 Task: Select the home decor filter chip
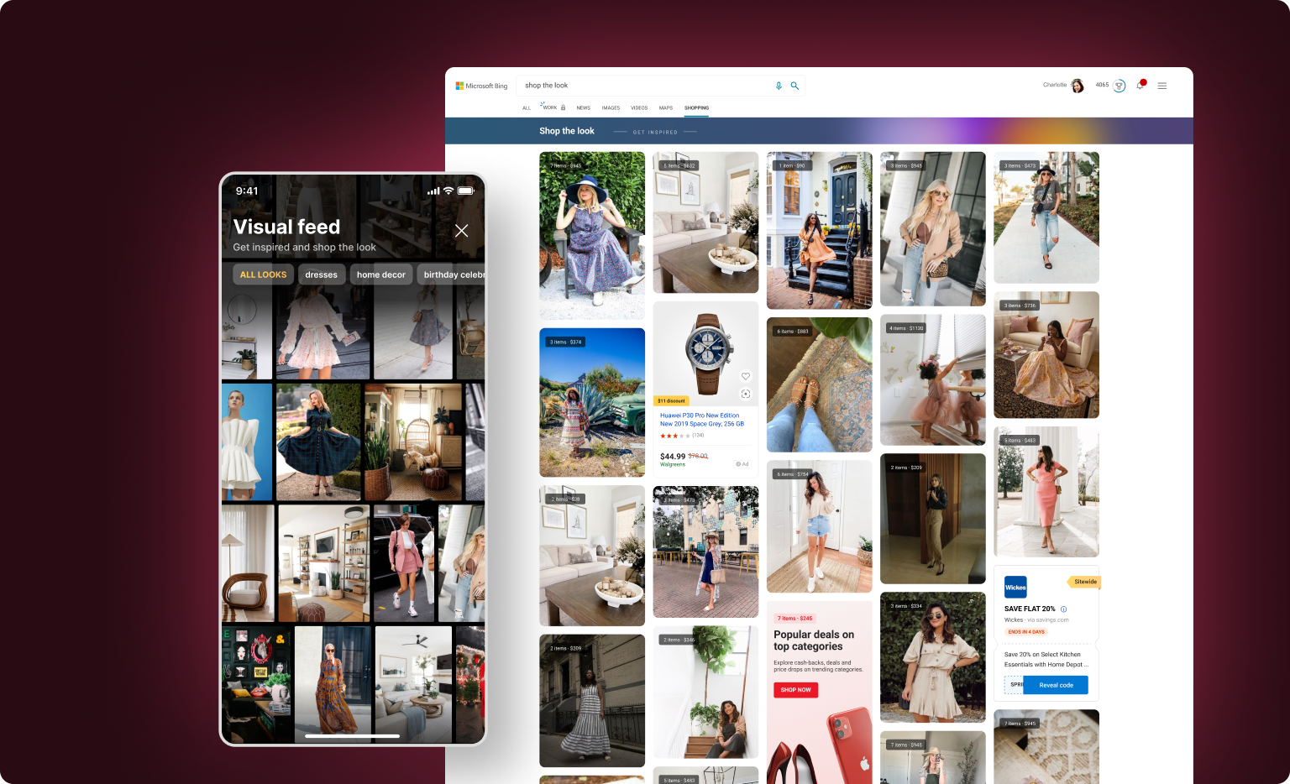tap(380, 274)
